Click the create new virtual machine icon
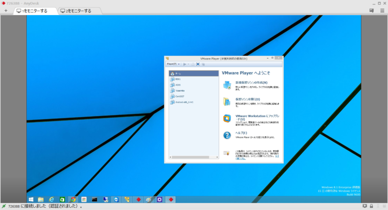388x210 pixels. coord(227,85)
